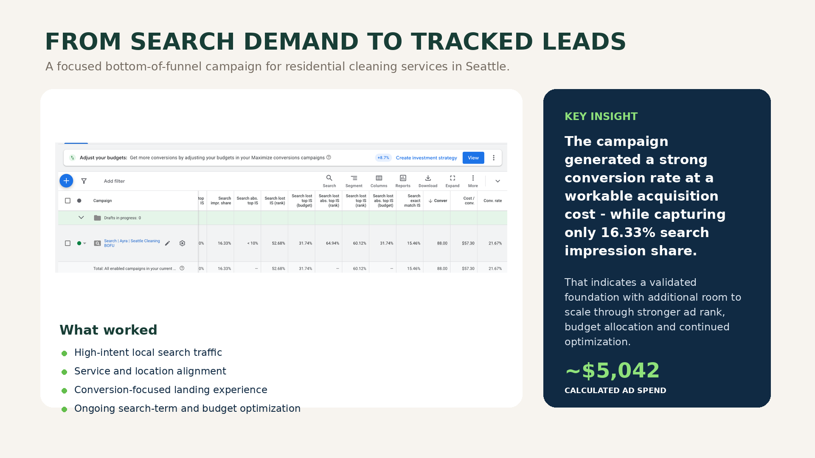Click 64.94% cell in campaign row
The height and width of the screenshot is (458, 815).
pyautogui.click(x=333, y=243)
